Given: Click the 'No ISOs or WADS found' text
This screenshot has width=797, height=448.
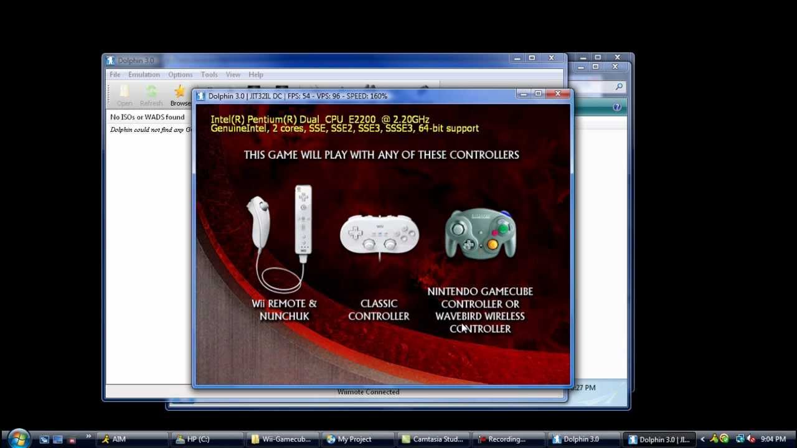Looking at the screenshot, I should click(148, 117).
